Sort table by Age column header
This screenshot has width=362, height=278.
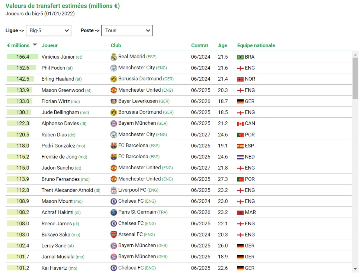pos(222,45)
